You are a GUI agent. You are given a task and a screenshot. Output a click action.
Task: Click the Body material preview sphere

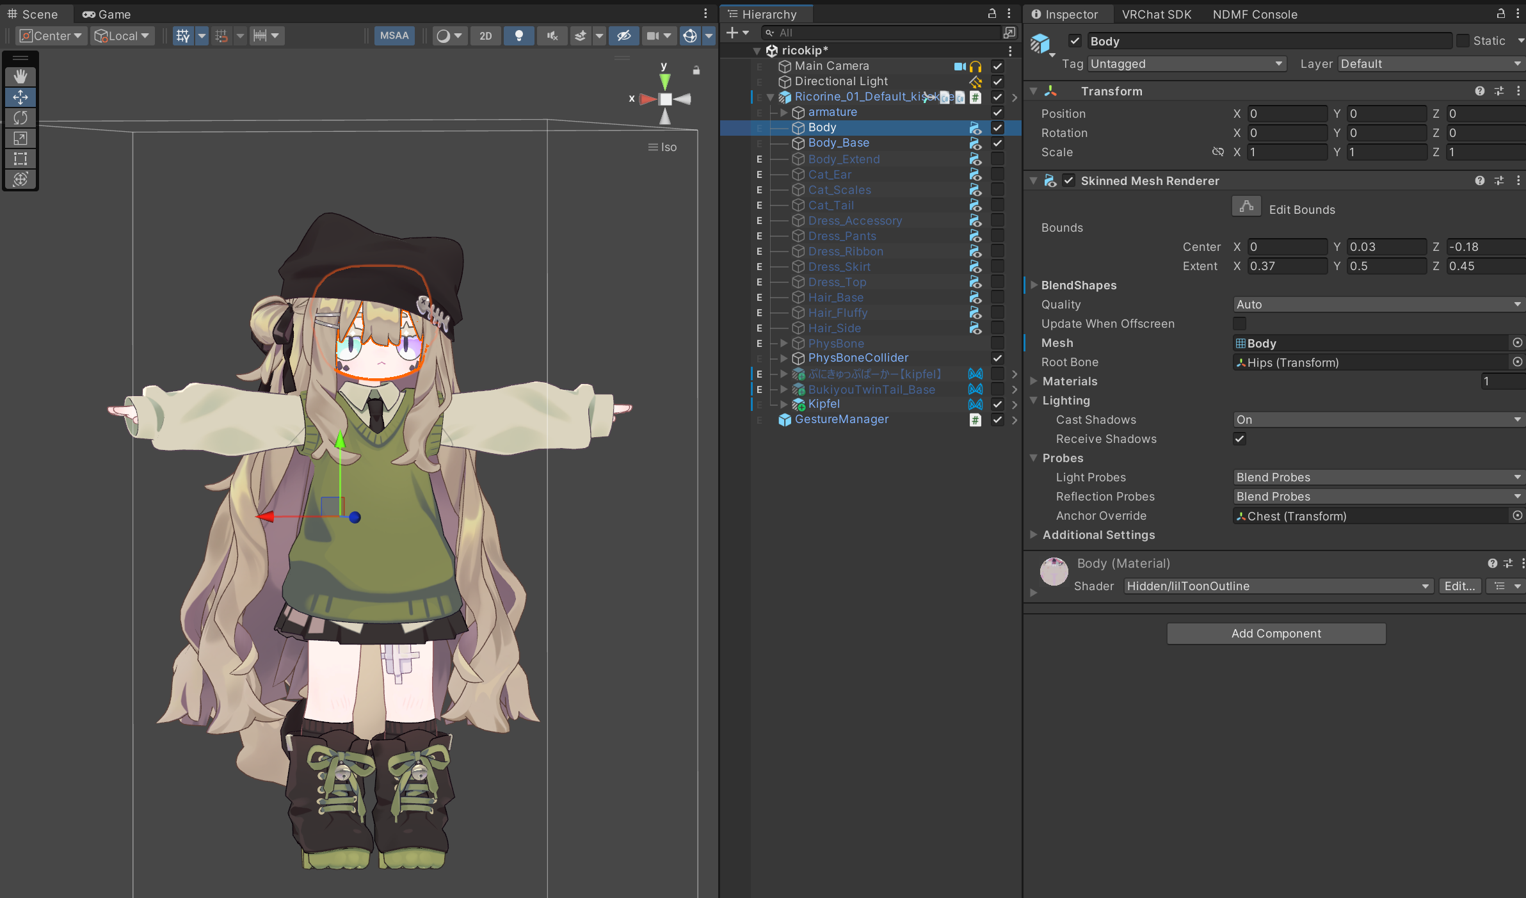(x=1054, y=572)
